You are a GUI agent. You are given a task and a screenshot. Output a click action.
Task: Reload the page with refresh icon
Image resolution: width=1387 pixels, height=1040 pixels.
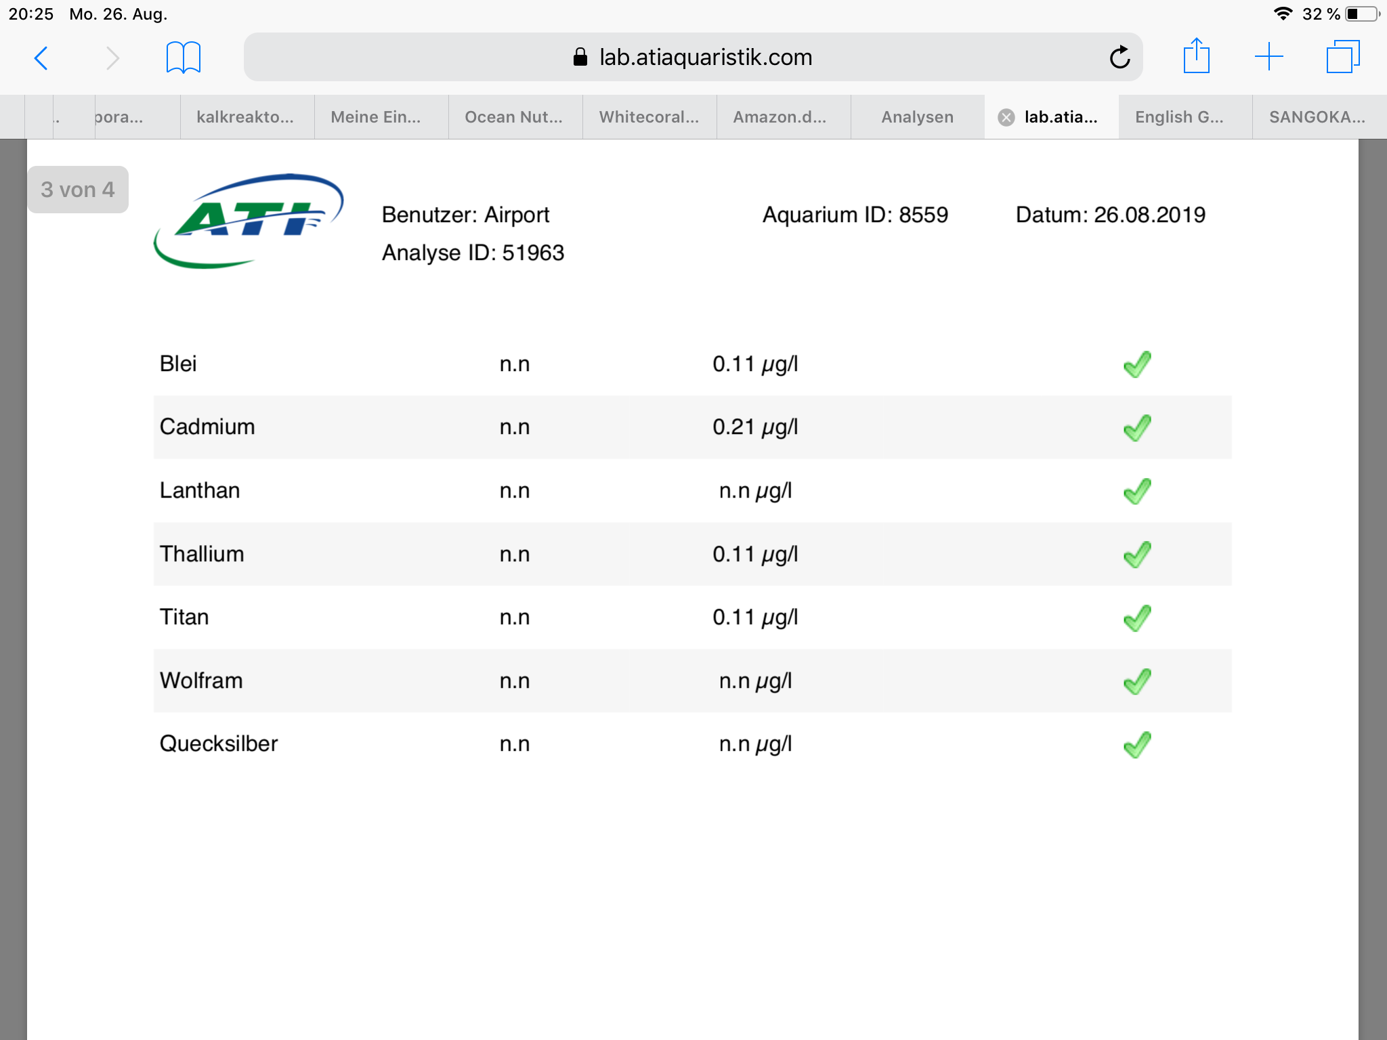1119,58
